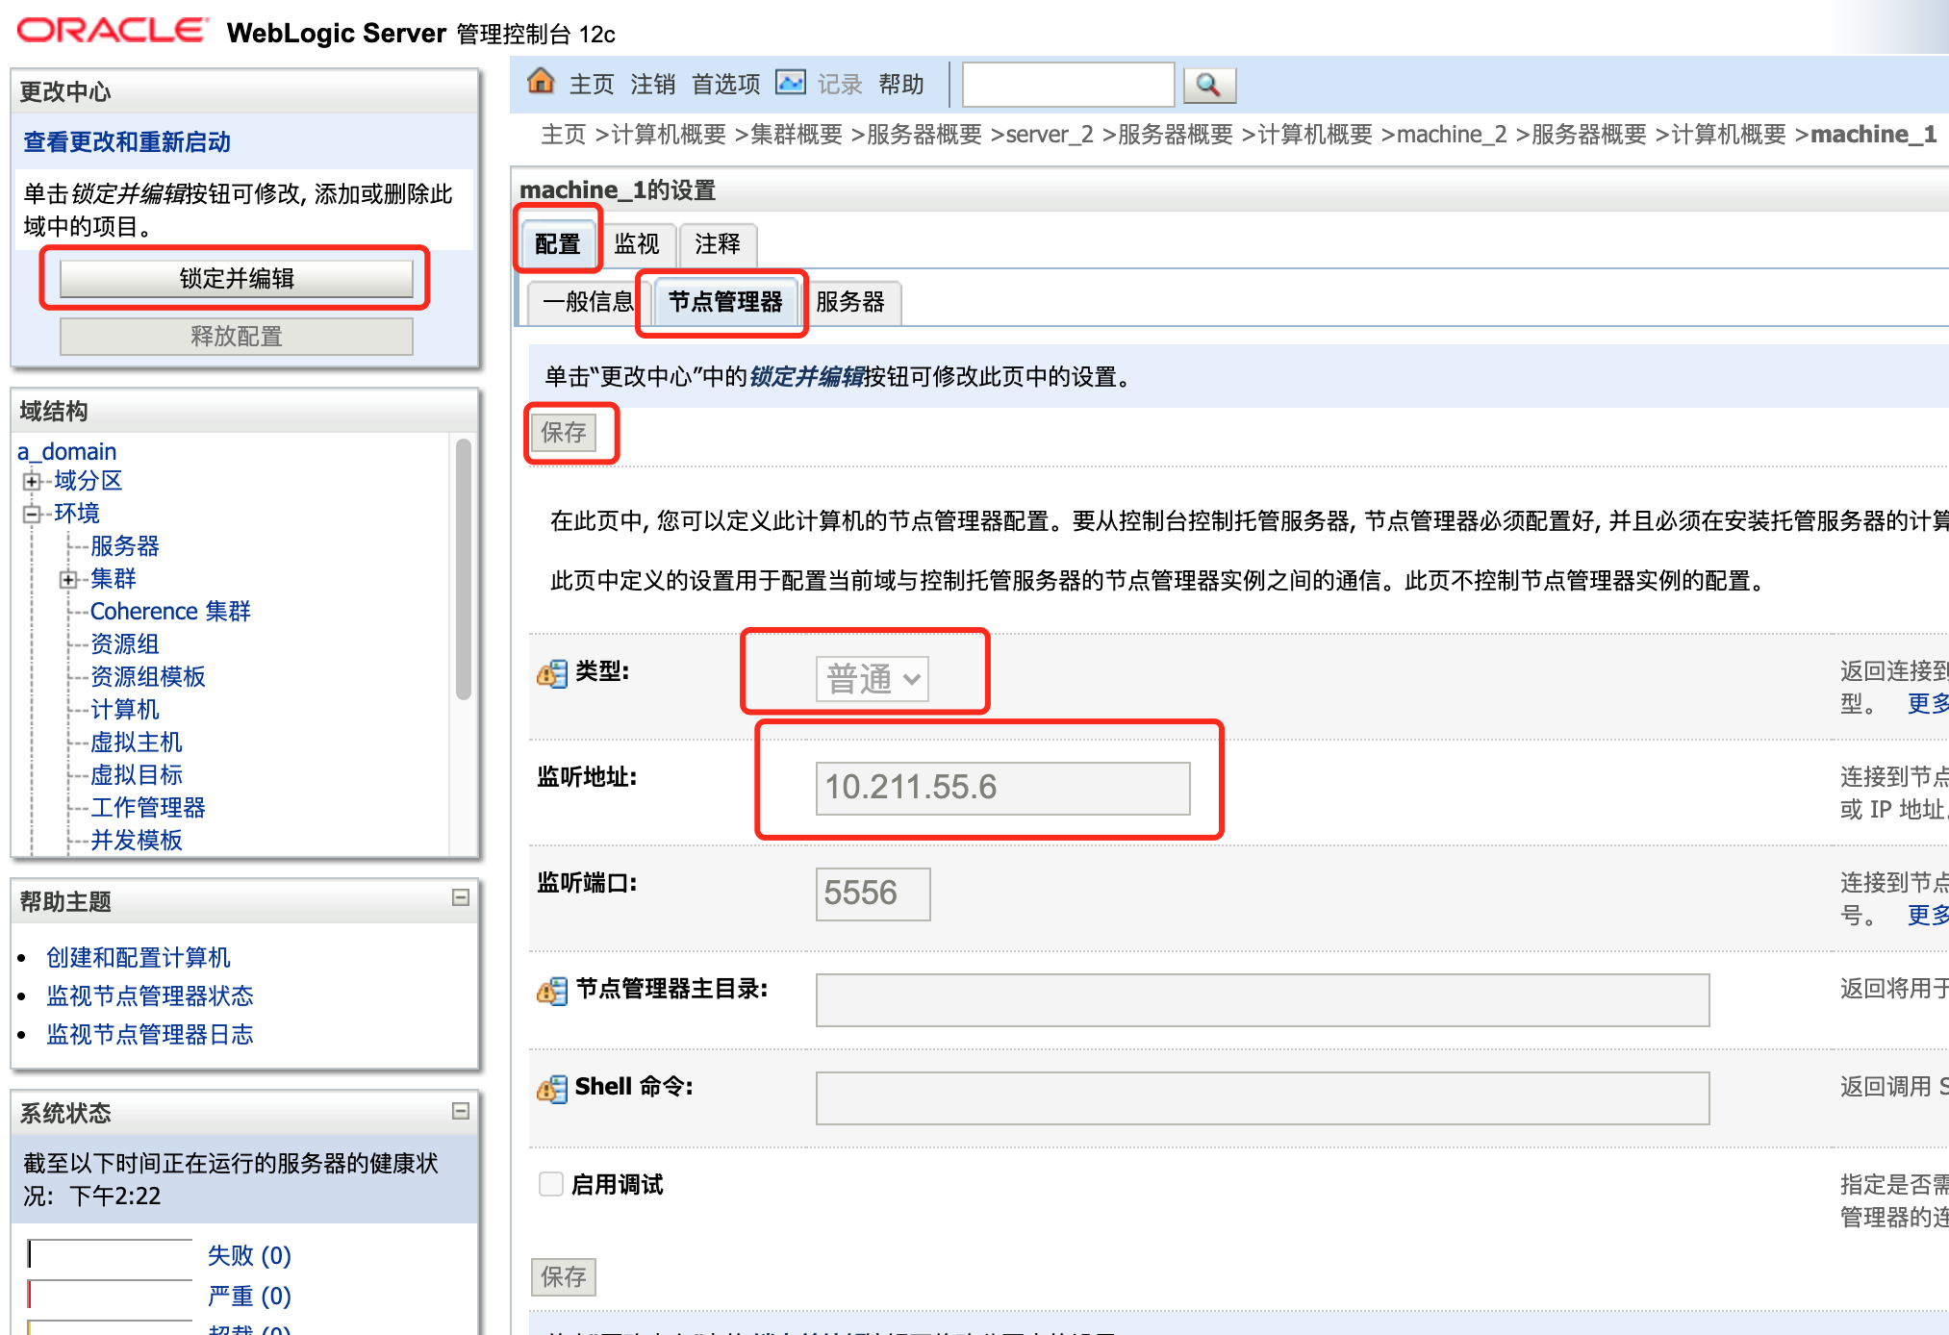
Task: Click breadcrumb machine_2
Action: (1452, 135)
